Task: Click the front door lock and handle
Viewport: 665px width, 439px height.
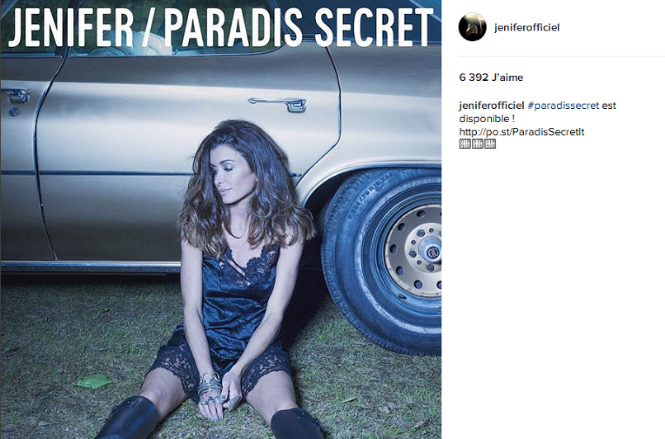Action: pyautogui.click(x=14, y=101)
